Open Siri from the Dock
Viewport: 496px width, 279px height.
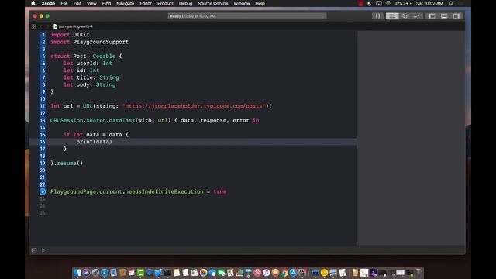[86, 273]
